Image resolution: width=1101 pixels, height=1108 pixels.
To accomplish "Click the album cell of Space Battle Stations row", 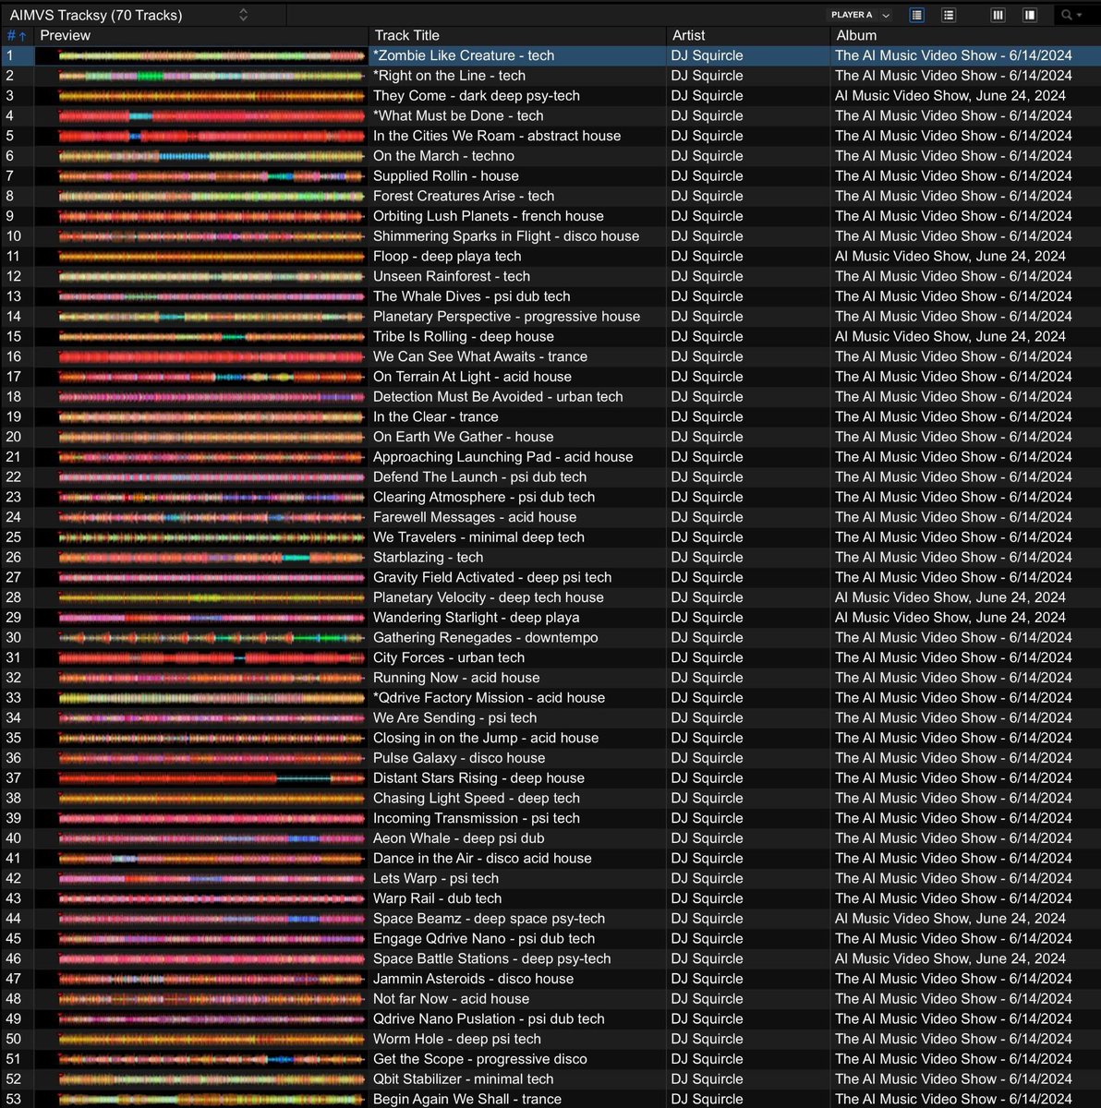I will (x=950, y=959).
